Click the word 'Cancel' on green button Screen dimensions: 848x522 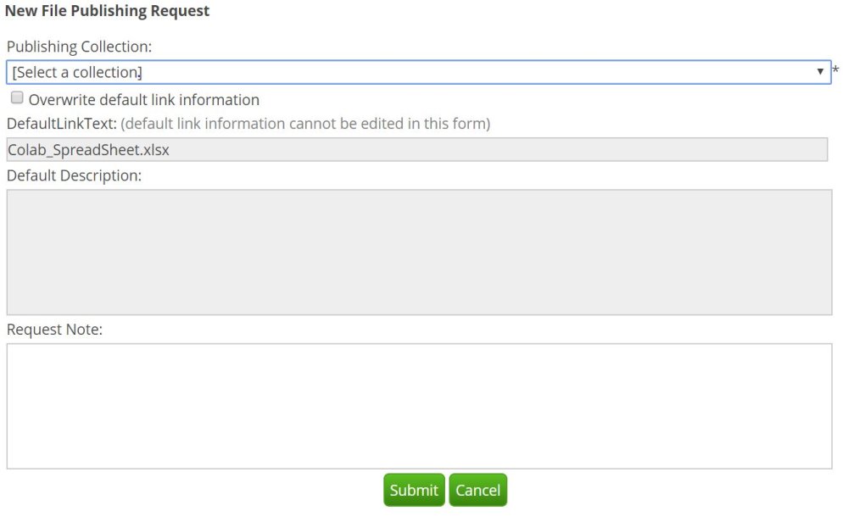478,490
